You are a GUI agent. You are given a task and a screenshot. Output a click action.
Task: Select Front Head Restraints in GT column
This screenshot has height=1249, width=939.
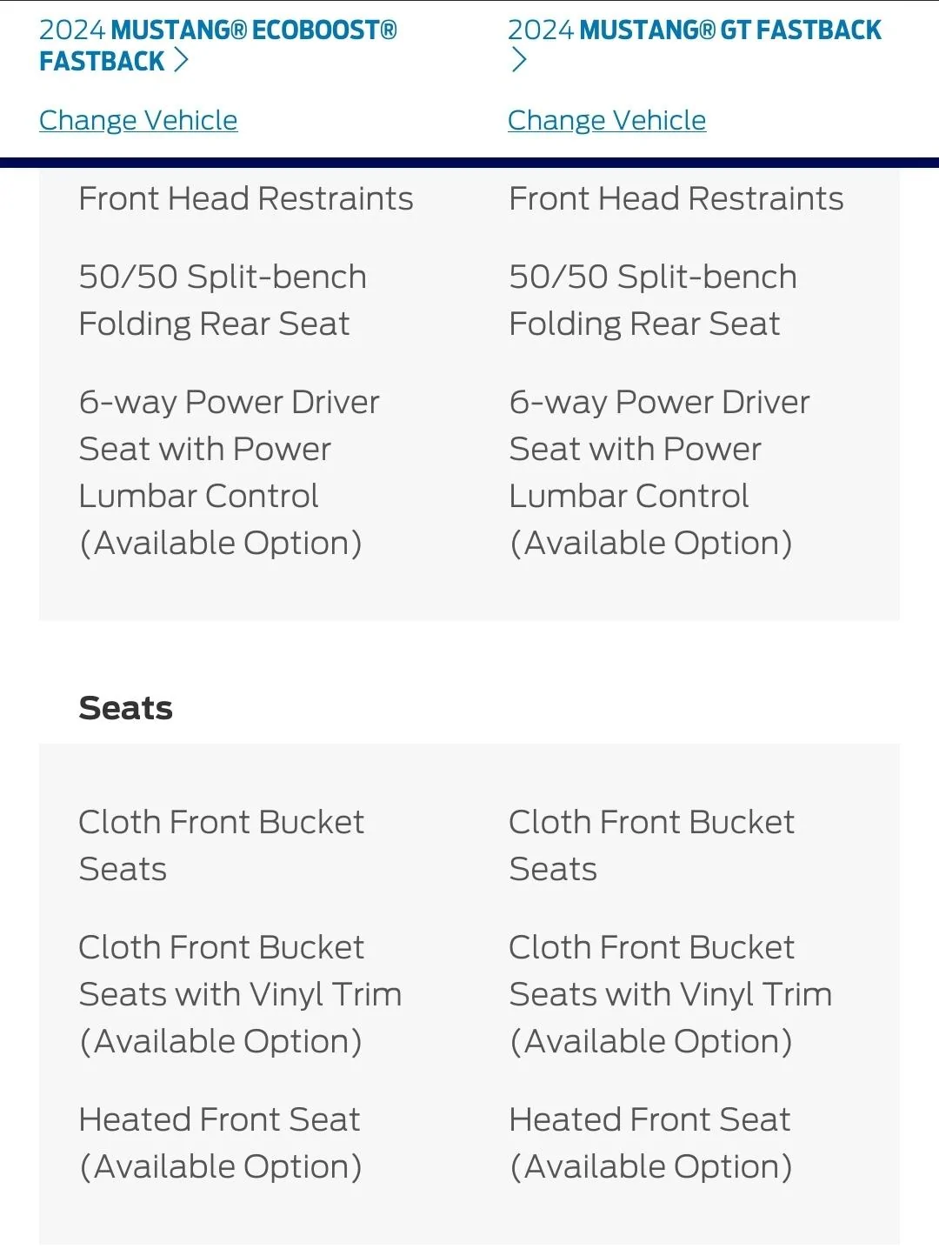[676, 198]
